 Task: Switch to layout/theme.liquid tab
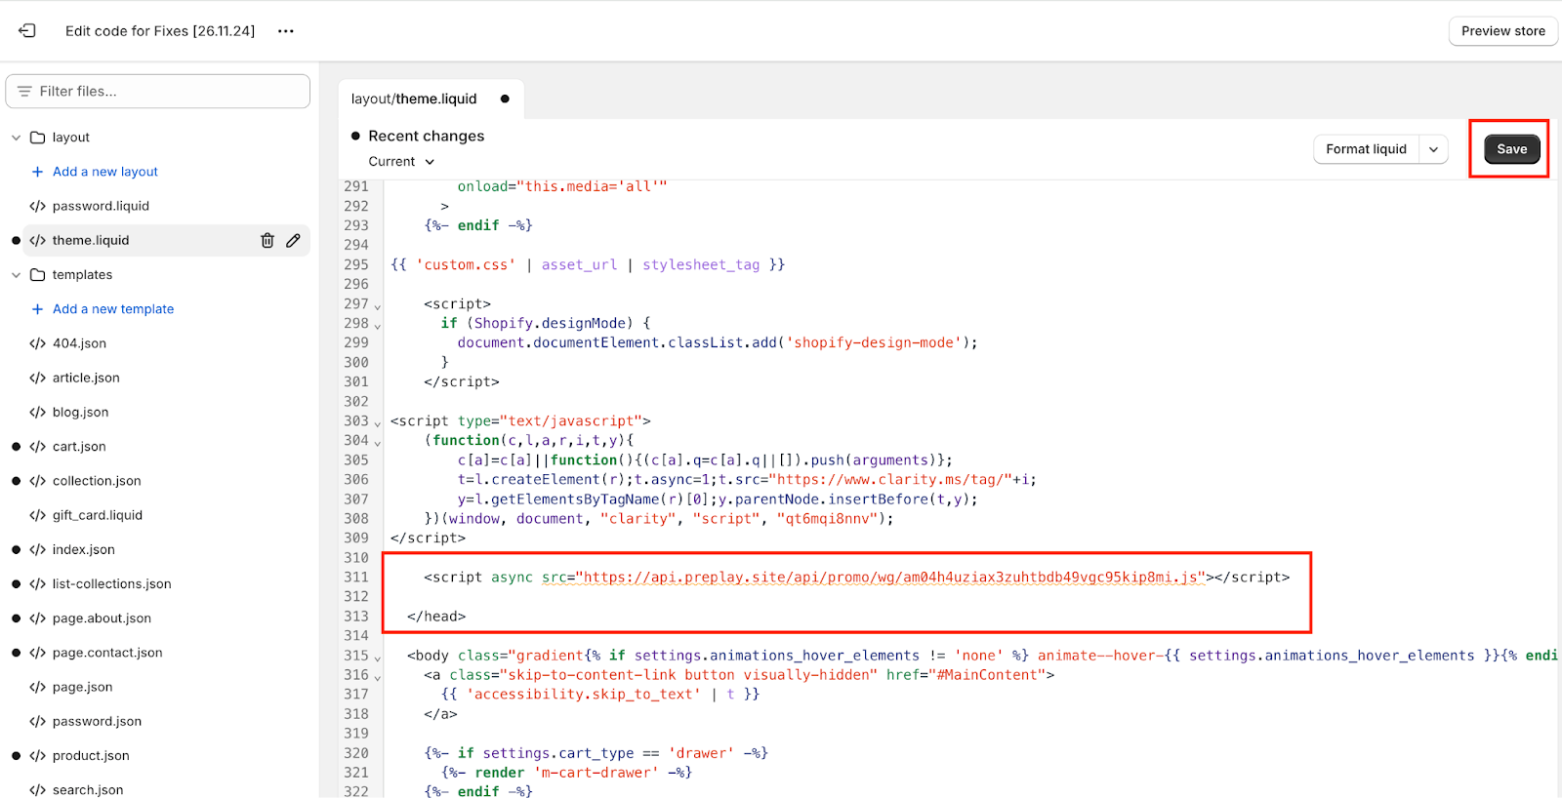click(414, 99)
